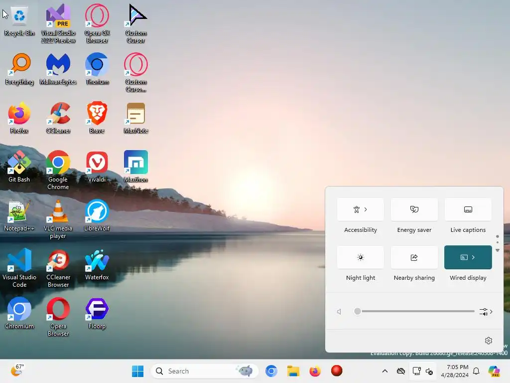Viewport: 510px width, 383px height.
Task: Open the red Opera Browser shortcut
Action: coord(58,317)
